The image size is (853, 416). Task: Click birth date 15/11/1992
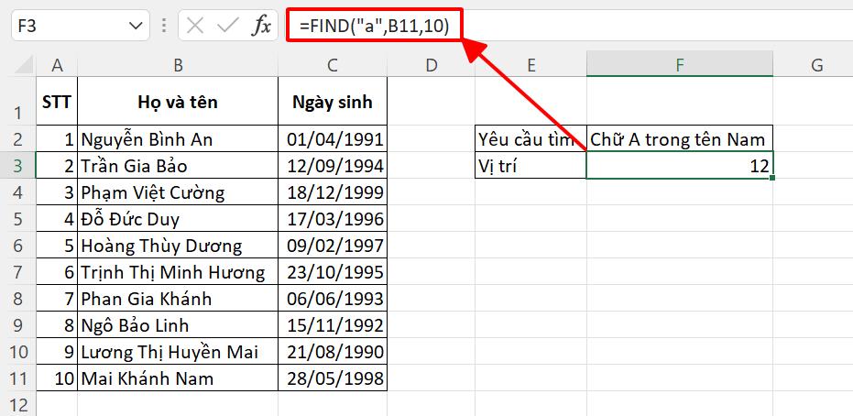(x=333, y=325)
